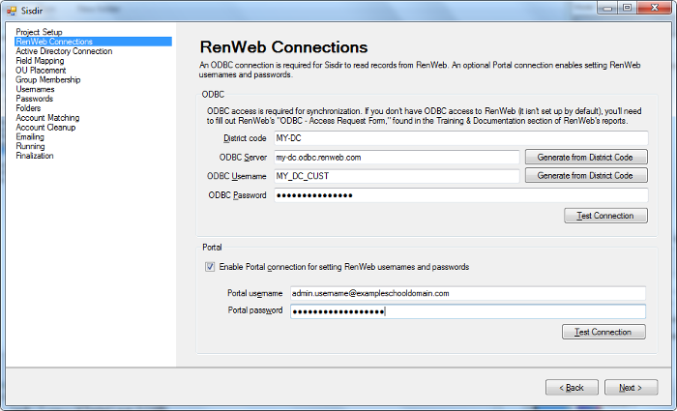Click the ODBC group label
The width and height of the screenshot is (677, 411).
click(213, 94)
